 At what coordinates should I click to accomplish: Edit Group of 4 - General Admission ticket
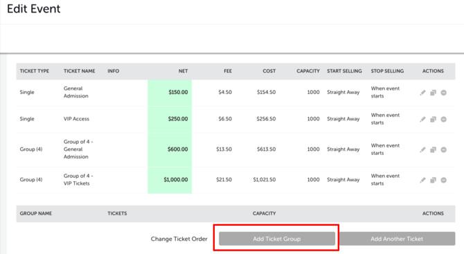pyautogui.click(x=422, y=149)
